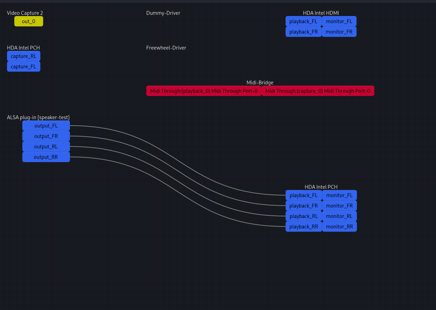Select the ALSA plug-in speaker-test node title
The width and height of the screenshot is (436, 310).
(x=38, y=117)
